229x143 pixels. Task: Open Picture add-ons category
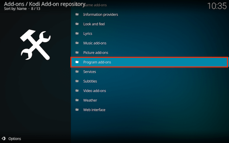149,53
